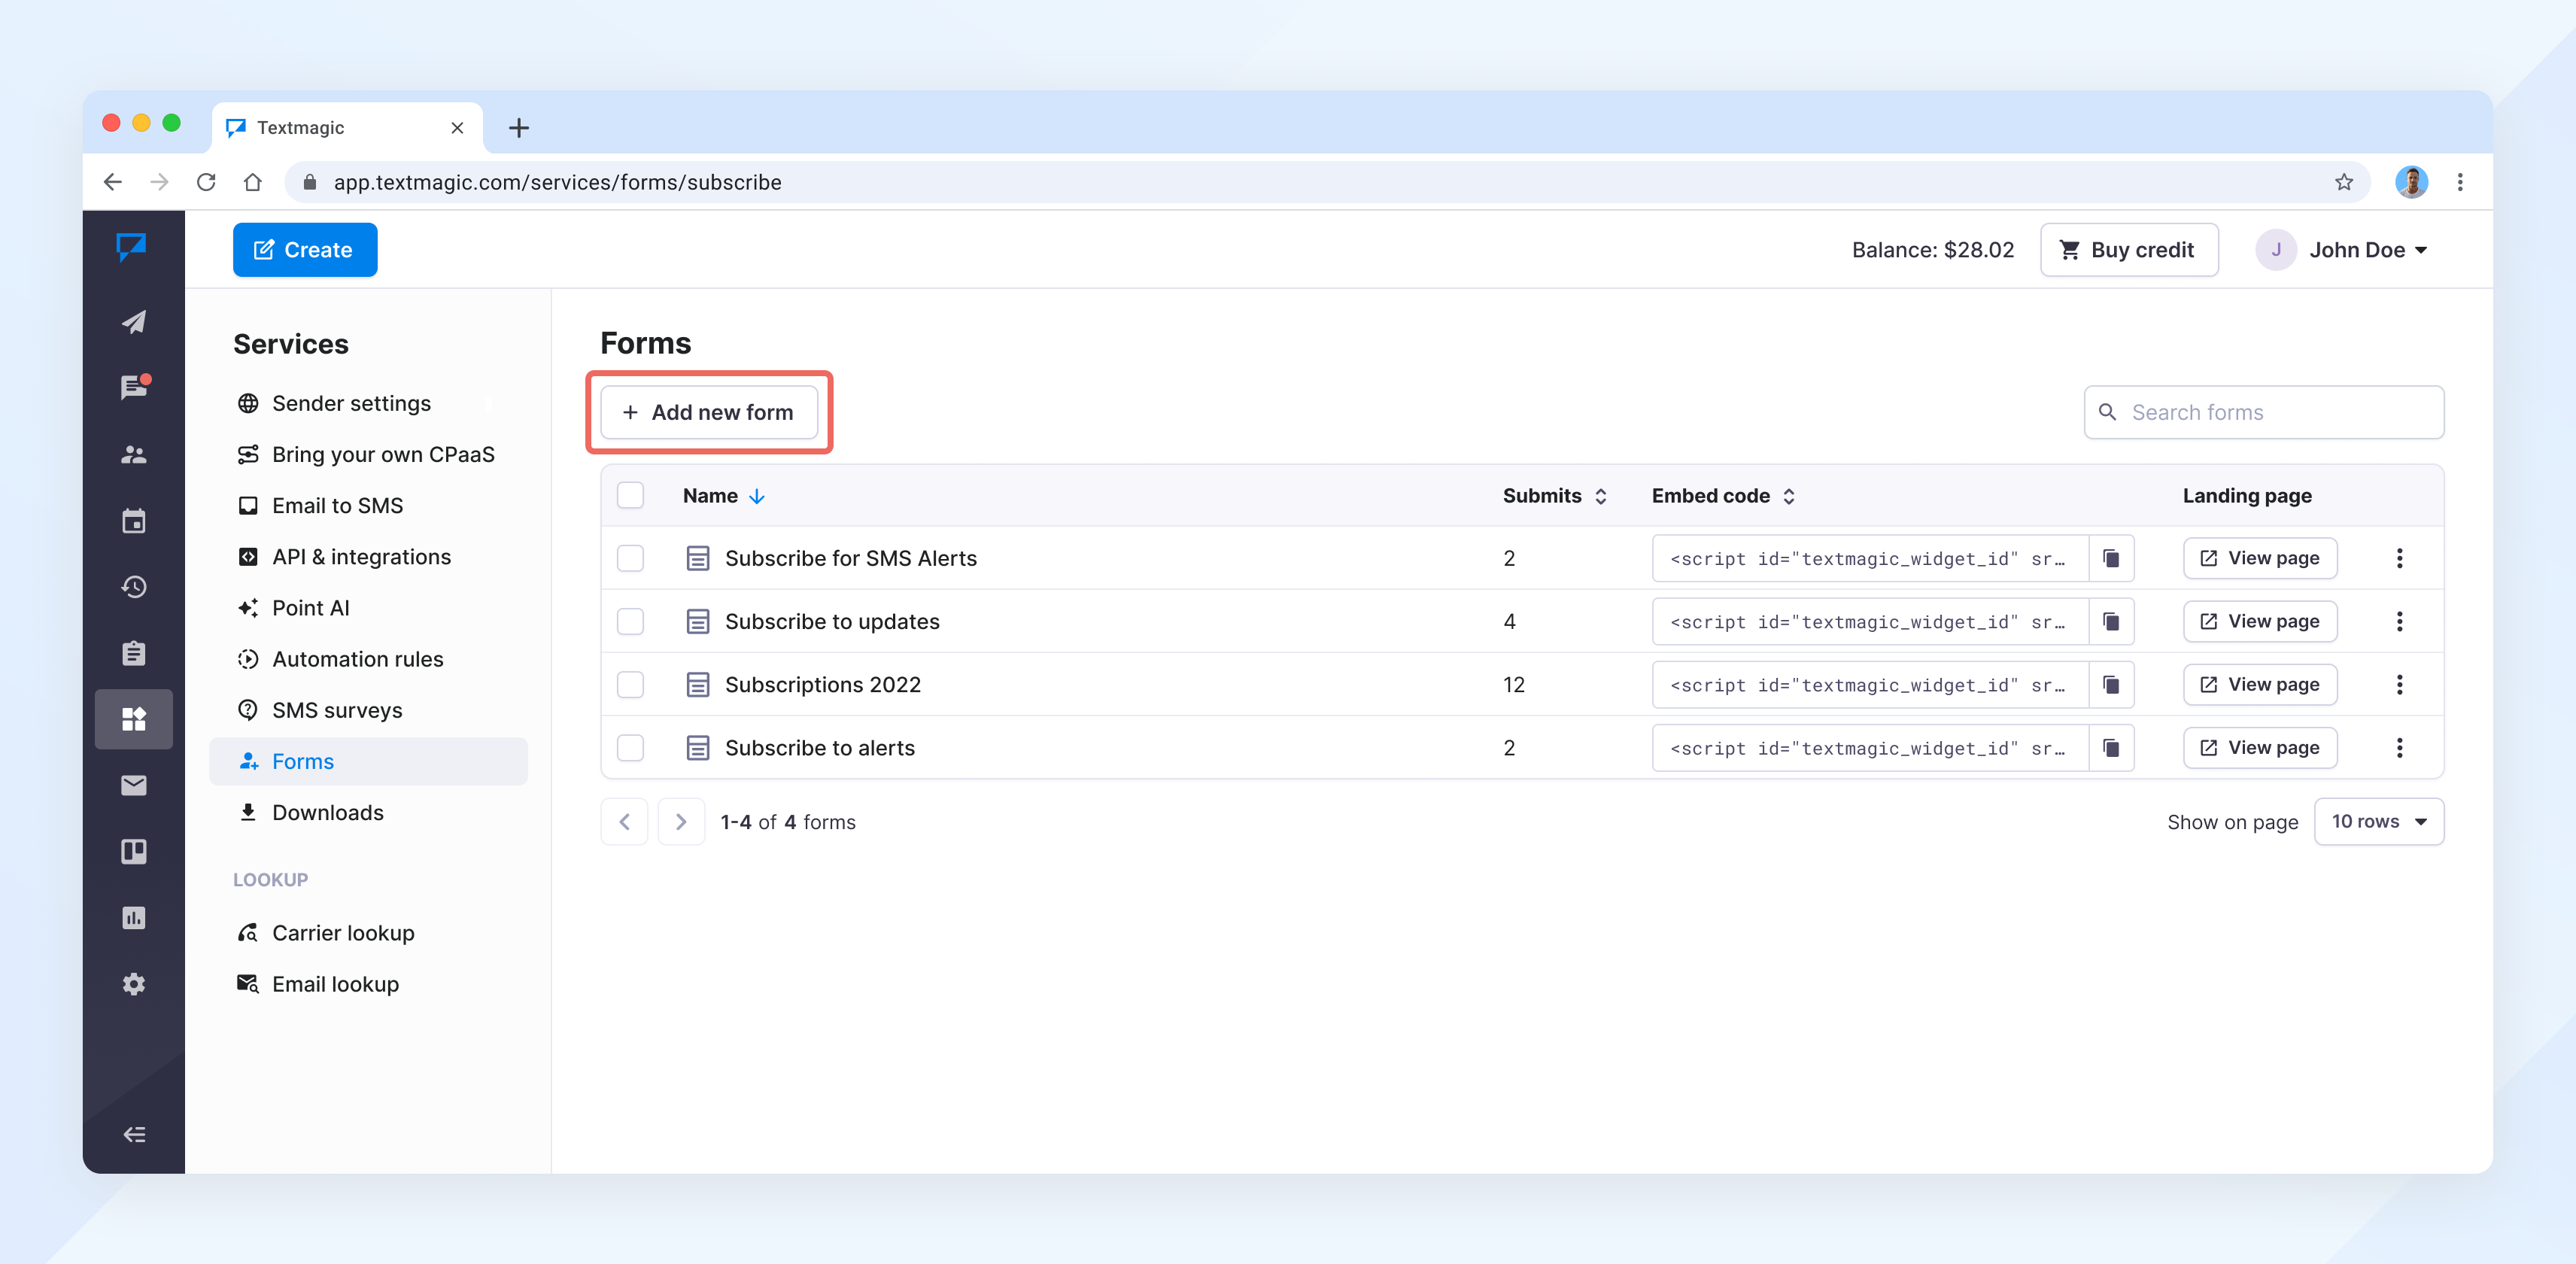Bookmark page with the star icon
The height and width of the screenshot is (1264, 2576).
tap(2344, 182)
